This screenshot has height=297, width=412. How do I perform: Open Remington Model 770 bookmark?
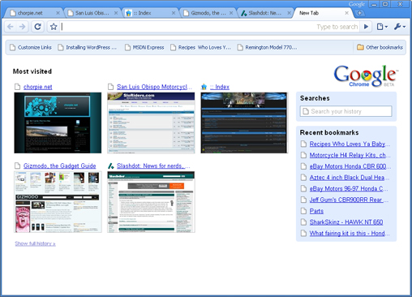[x=267, y=47]
